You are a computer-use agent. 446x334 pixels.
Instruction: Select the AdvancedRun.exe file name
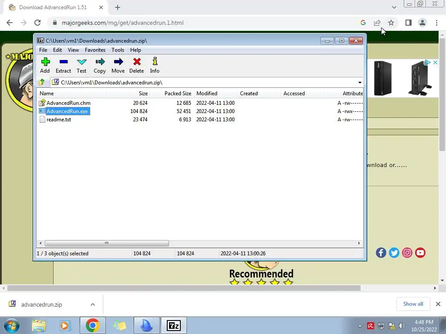point(67,111)
